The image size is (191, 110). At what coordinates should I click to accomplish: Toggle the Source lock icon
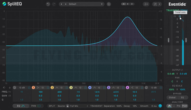67,106
